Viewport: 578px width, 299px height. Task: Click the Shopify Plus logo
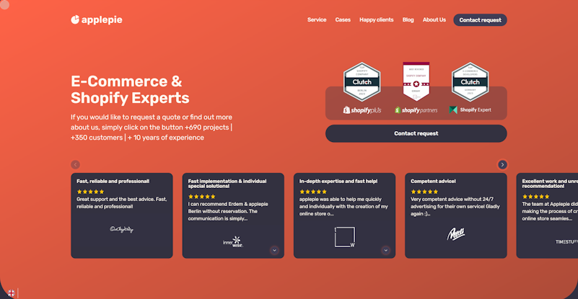click(x=362, y=110)
